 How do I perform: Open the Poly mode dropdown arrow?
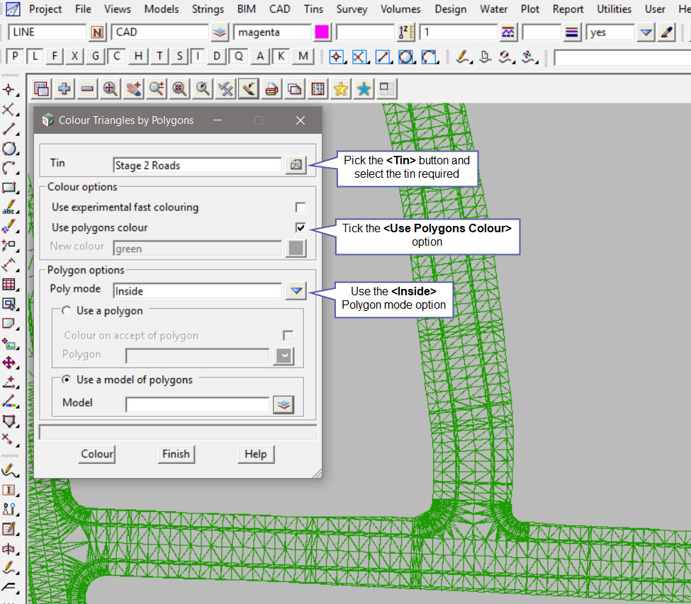tap(296, 290)
